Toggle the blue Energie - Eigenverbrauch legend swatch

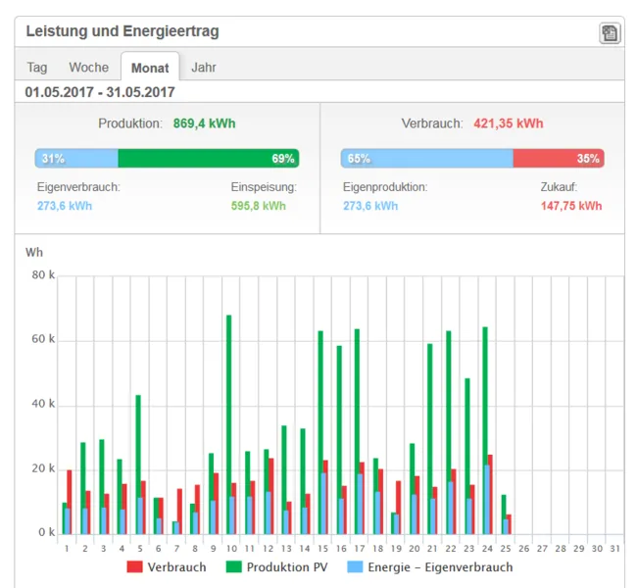355,566
